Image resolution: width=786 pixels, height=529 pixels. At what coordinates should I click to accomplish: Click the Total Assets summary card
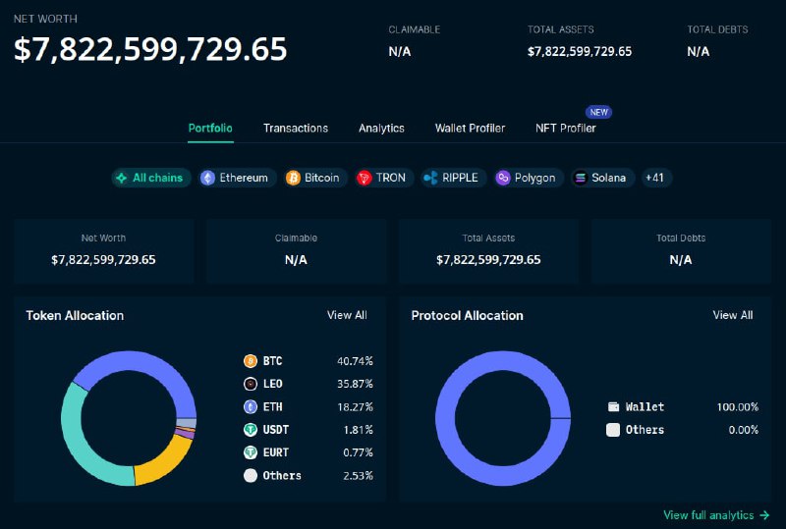tap(488, 250)
